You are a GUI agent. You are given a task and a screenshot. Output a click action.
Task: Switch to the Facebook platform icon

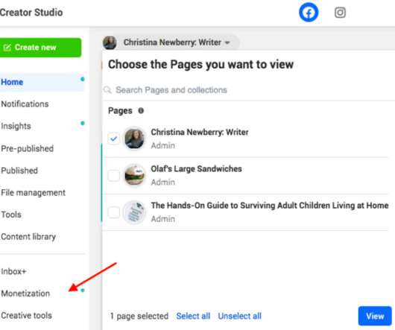[x=309, y=13]
